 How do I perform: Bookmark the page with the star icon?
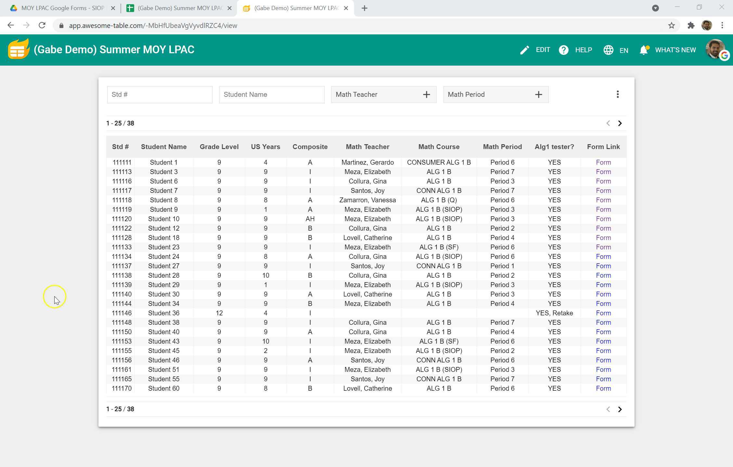(671, 25)
